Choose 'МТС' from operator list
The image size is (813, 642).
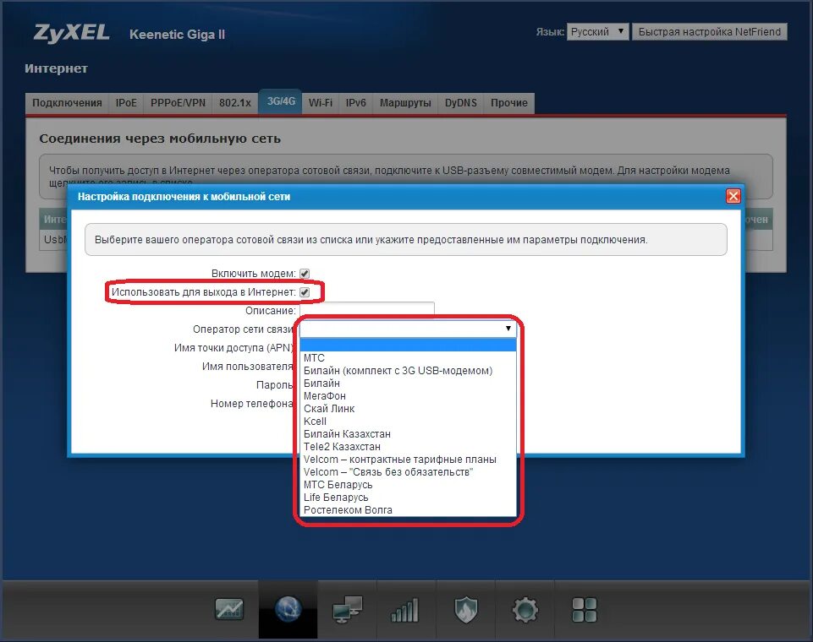click(x=408, y=358)
